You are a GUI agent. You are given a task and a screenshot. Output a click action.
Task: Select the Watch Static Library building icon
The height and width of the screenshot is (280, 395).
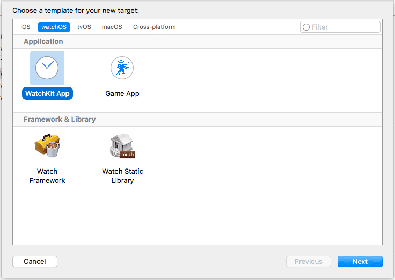pyautogui.click(x=122, y=145)
